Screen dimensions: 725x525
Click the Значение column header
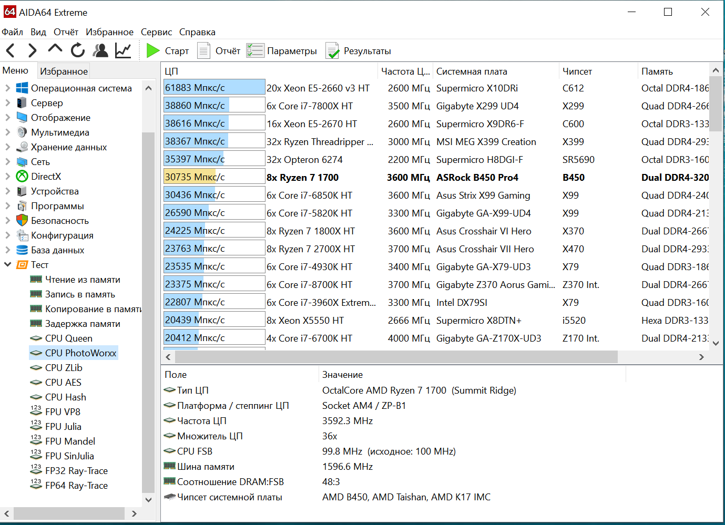[x=473, y=375]
